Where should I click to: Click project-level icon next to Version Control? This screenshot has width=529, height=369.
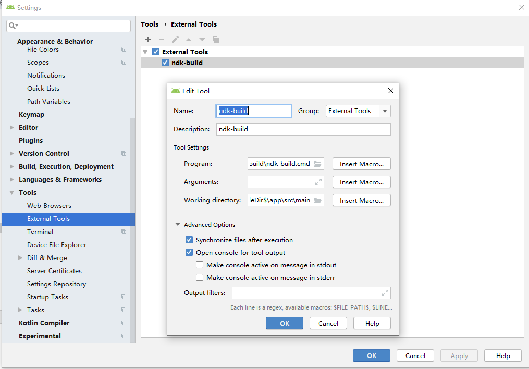point(124,153)
